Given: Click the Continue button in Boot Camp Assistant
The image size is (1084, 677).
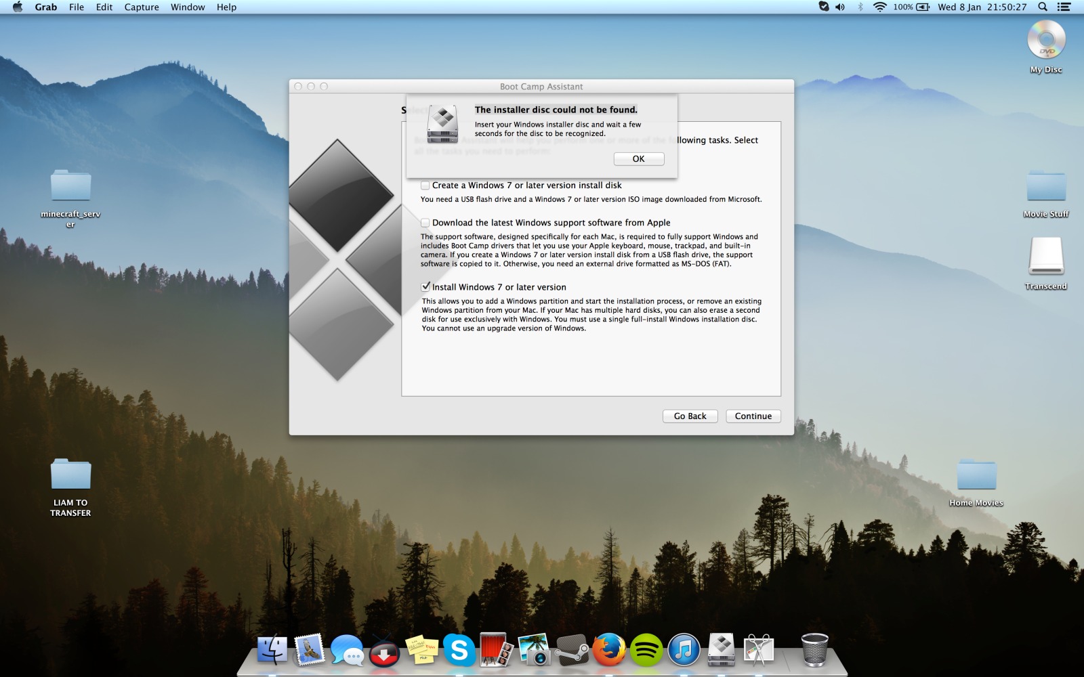Looking at the screenshot, I should 753,416.
